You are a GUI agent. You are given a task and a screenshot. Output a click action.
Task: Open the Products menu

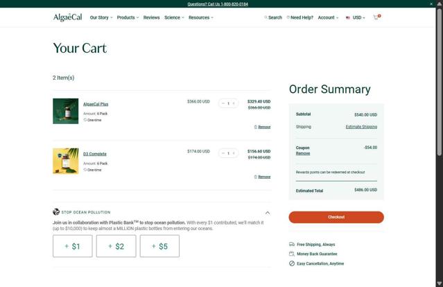coord(128,17)
